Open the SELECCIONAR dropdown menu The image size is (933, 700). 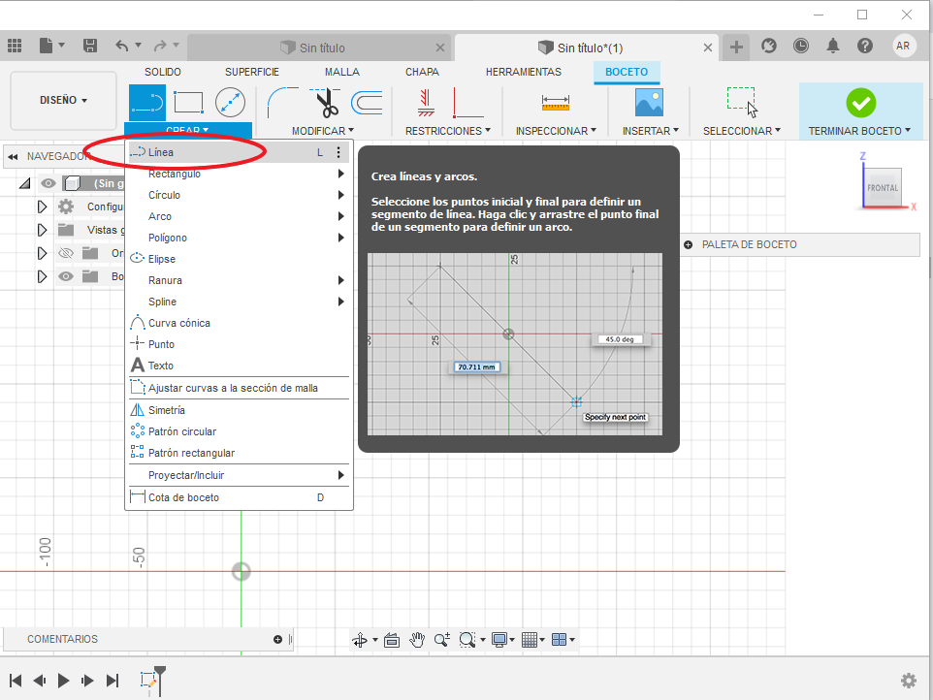pyautogui.click(x=741, y=131)
